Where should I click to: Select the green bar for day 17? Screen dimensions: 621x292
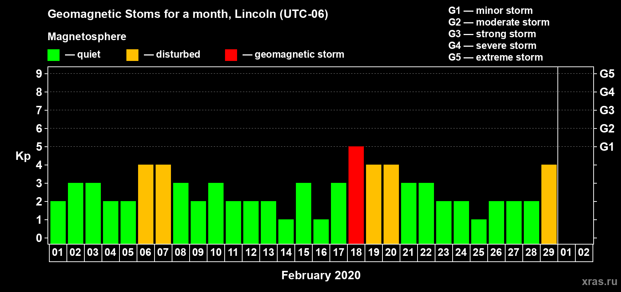point(339,213)
